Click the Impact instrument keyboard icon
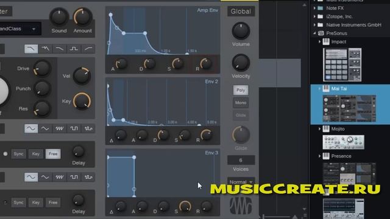The width and height of the screenshot is (390, 219). [326, 41]
